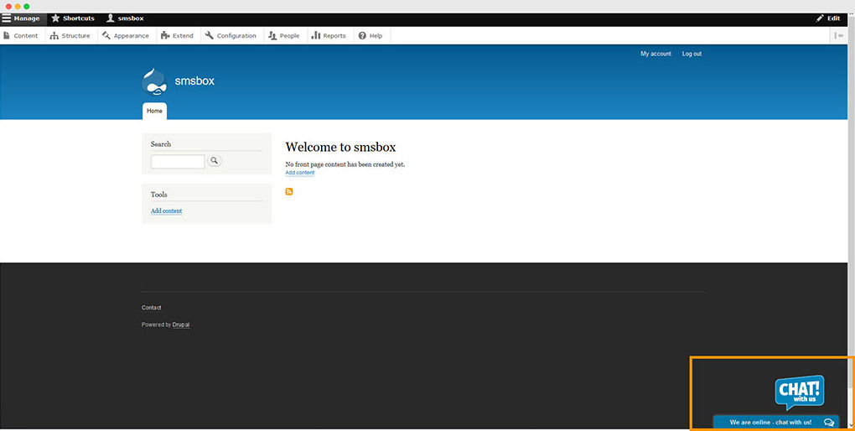The height and width of the screenshot is (431, 855).
Task: Click the Contact footer link
Action: click(x=151, y=308)
